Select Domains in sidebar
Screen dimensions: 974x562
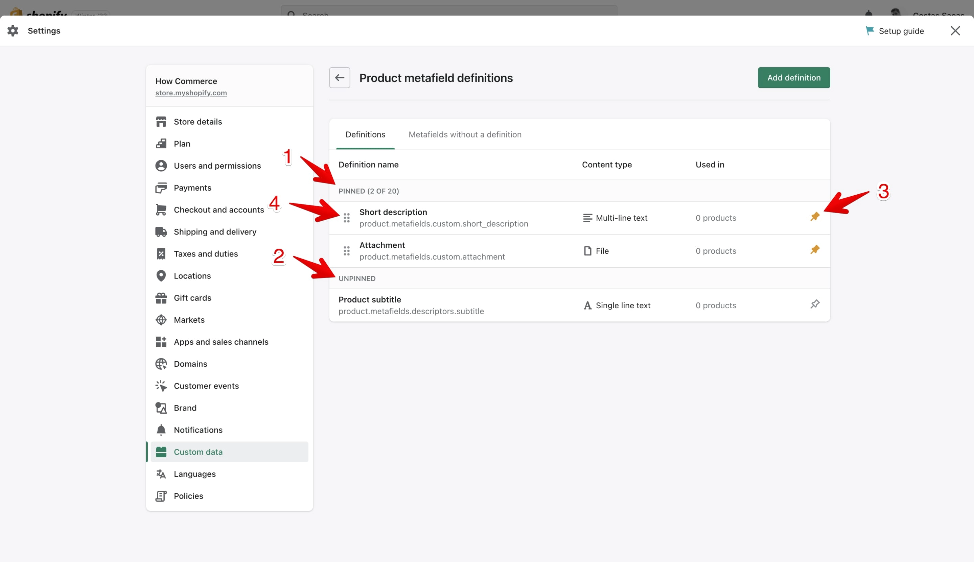[229, 364]
